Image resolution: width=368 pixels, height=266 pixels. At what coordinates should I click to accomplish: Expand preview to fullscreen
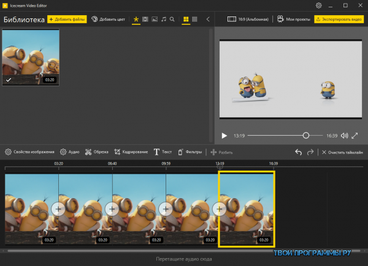(355, 136)
